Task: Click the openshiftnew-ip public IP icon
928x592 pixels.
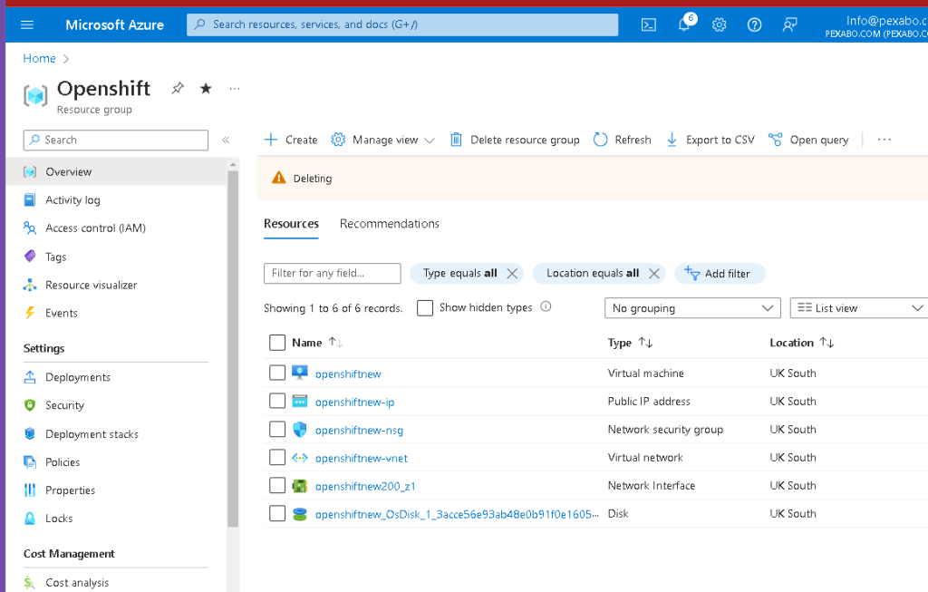Action: click(300, 402)
